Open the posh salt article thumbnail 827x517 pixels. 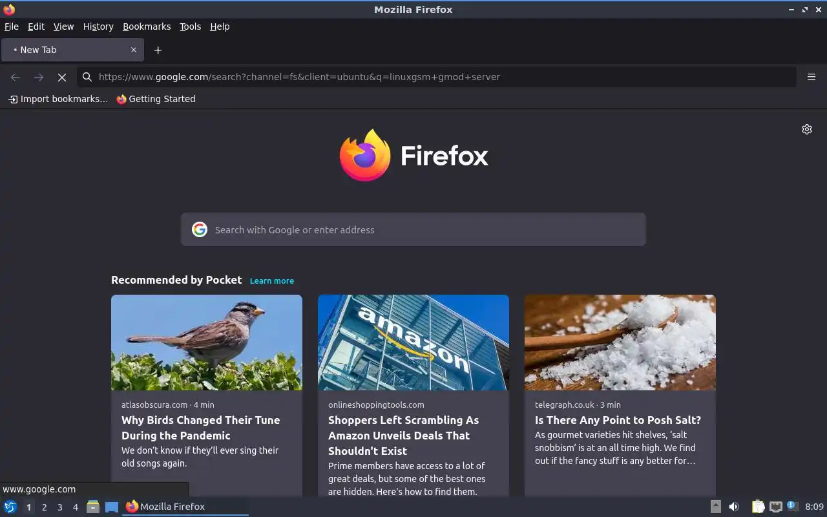[620, 343]
